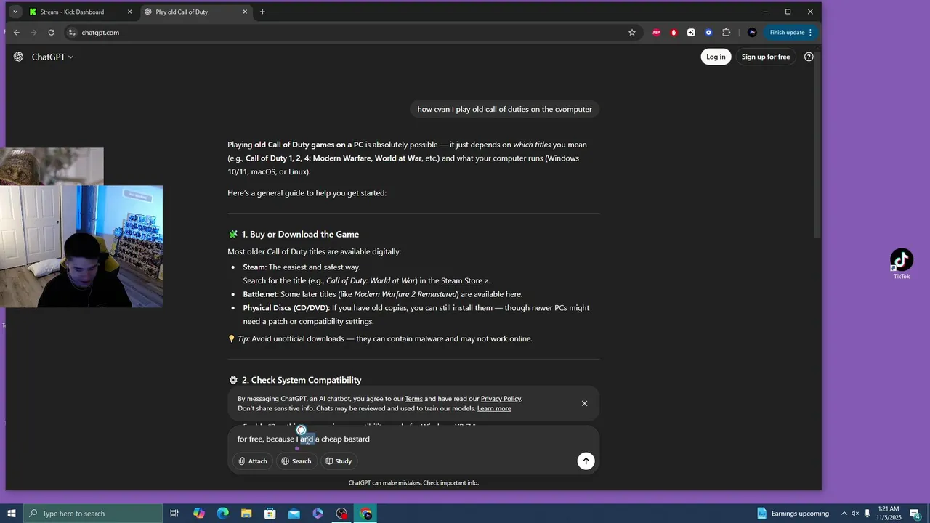Open the Earnings upcoming widget
The height and width of the screenshot is (523, 930).
(x=793, y=514)
